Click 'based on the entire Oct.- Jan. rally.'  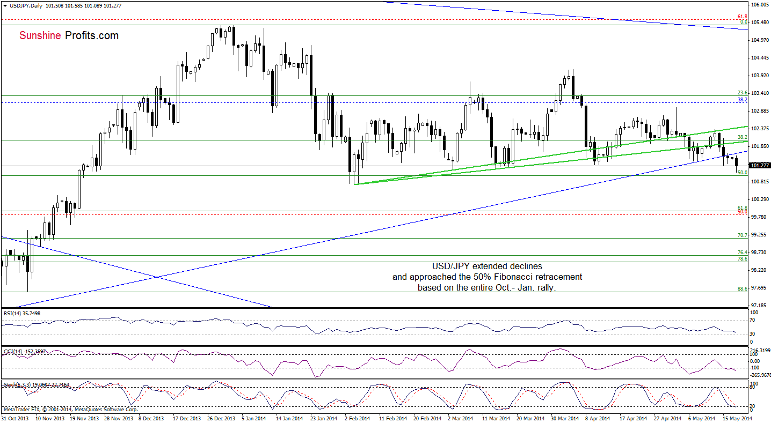[488, 287]
